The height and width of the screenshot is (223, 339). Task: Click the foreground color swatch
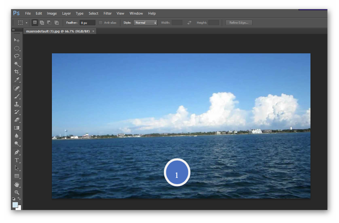click(15, 205)
